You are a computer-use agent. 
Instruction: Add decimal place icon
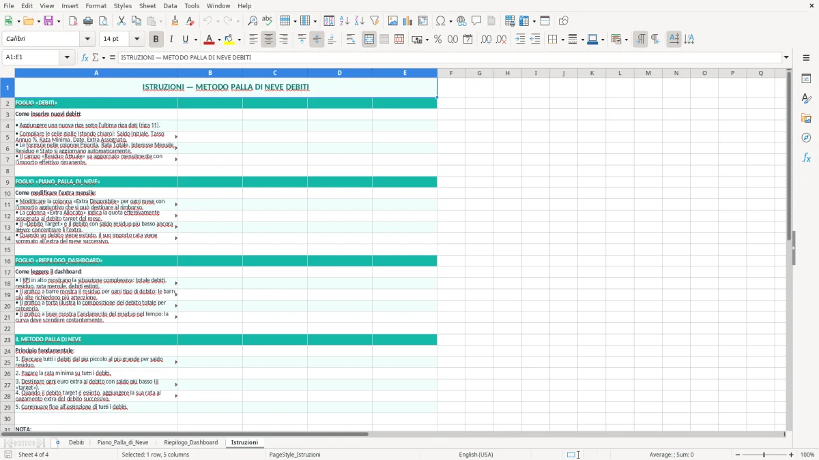486,40
